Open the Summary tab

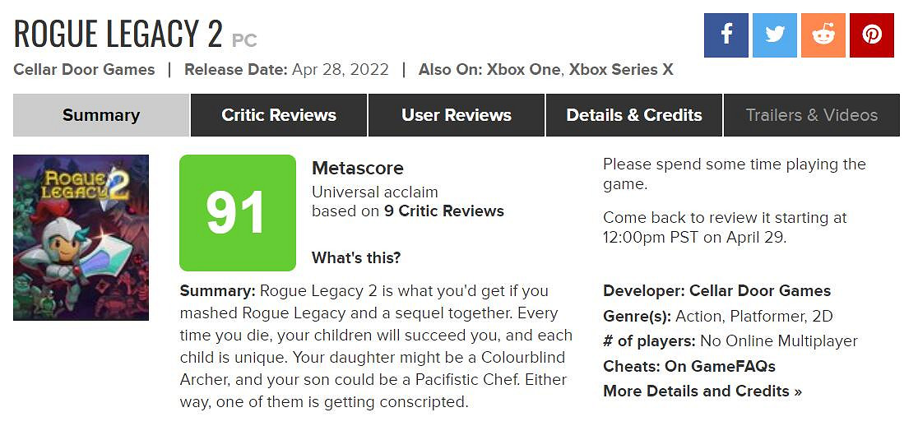click(101, 115)
